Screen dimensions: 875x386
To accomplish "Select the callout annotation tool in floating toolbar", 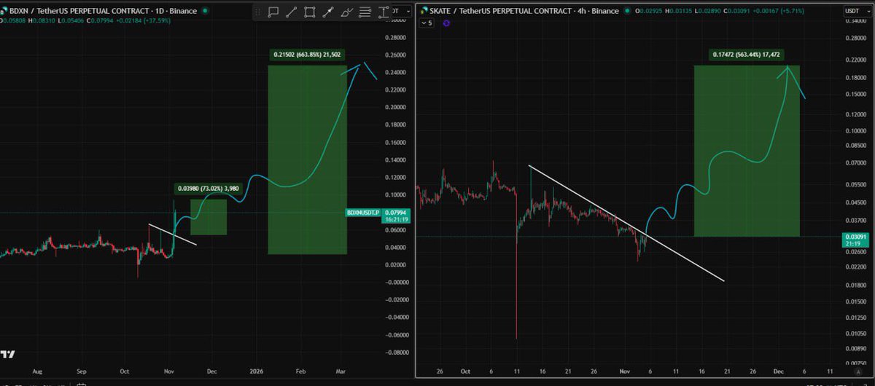I will click(273, 12).
